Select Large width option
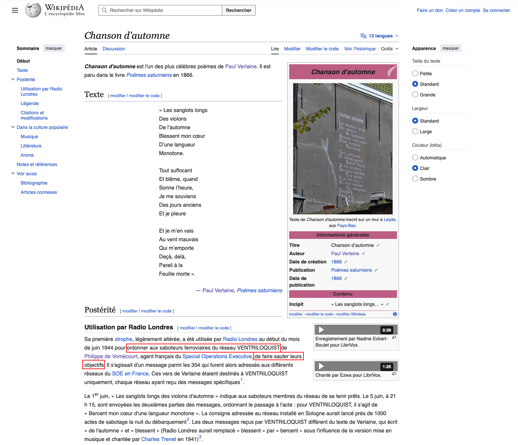Screen dimensions: 518x445 pos(415,131)
